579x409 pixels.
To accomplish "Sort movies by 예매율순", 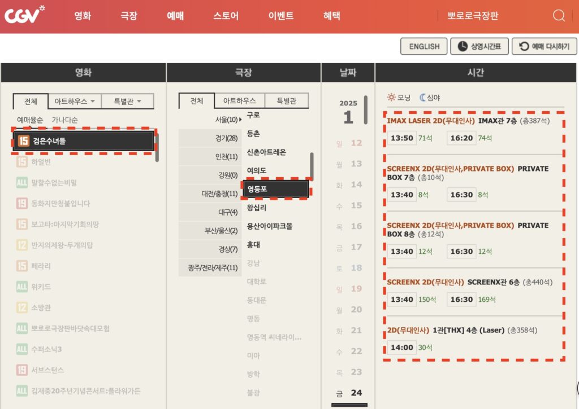I will (x=30, y=120).
